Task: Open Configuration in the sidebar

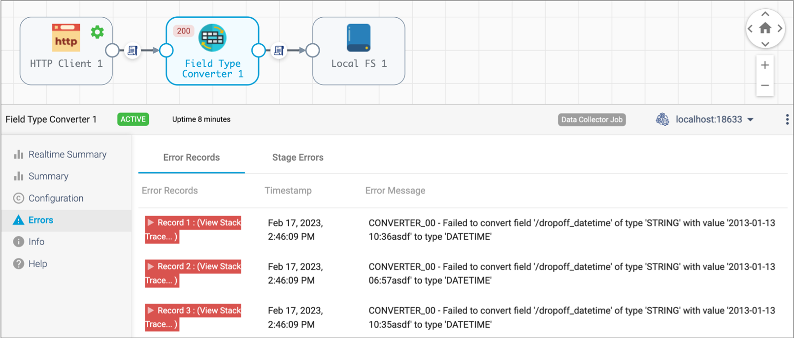Action: click(x=56, y=198)
